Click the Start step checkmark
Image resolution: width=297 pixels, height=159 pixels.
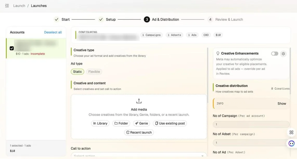pos(56,19)
